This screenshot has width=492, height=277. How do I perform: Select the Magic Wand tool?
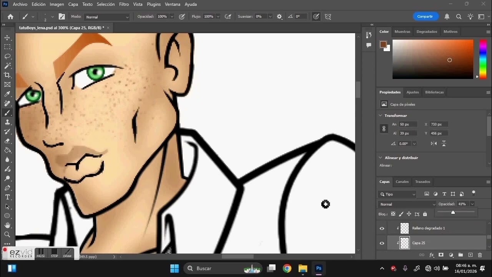[x=7, y=66]
